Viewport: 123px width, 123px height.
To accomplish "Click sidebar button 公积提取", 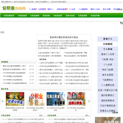I will click(108, 44).
